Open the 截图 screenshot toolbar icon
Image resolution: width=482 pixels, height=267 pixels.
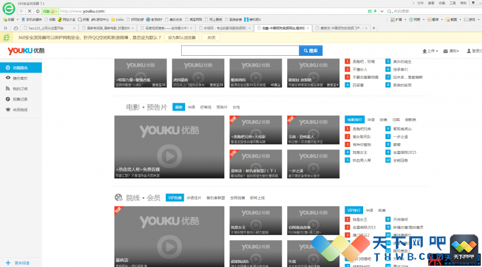pyautogui.click(x=448, y=19)
